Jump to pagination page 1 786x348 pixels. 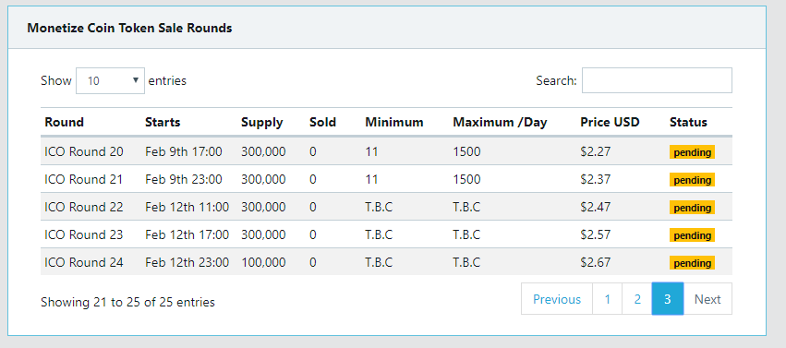click(607, 299)
